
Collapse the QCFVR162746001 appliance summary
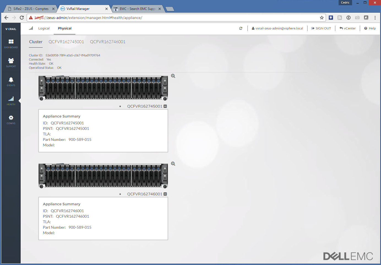click(165, 194)
